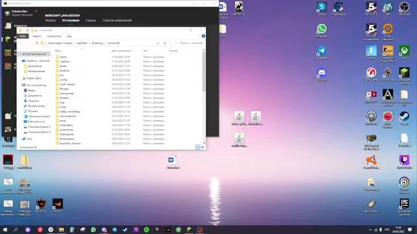
Task: Select OneDrive - Personal in the navigation pane
Action: 36,61
